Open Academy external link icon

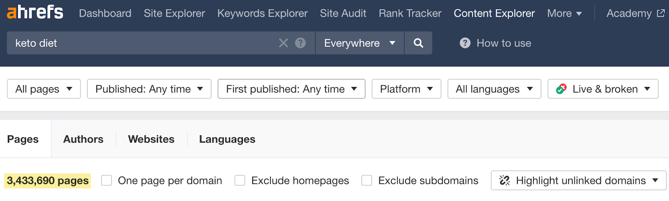click(x=661, y=13)
